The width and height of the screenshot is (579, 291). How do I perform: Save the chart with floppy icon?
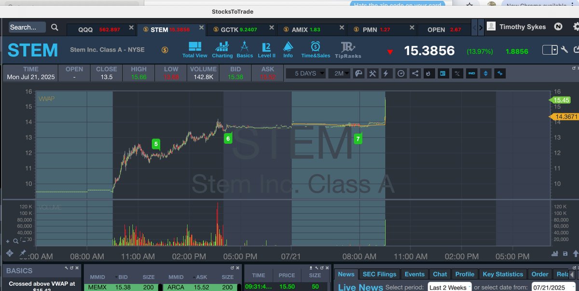(565, 253)
